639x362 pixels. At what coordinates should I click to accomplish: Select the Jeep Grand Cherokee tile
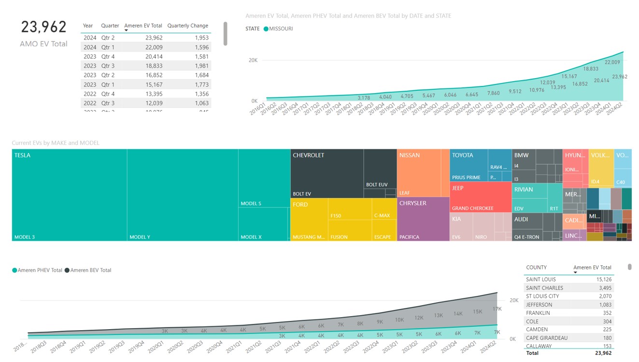click(481, 198)
